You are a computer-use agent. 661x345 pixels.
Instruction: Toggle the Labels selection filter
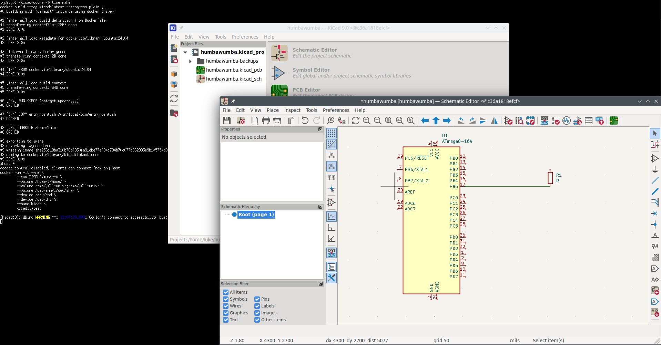257,306
